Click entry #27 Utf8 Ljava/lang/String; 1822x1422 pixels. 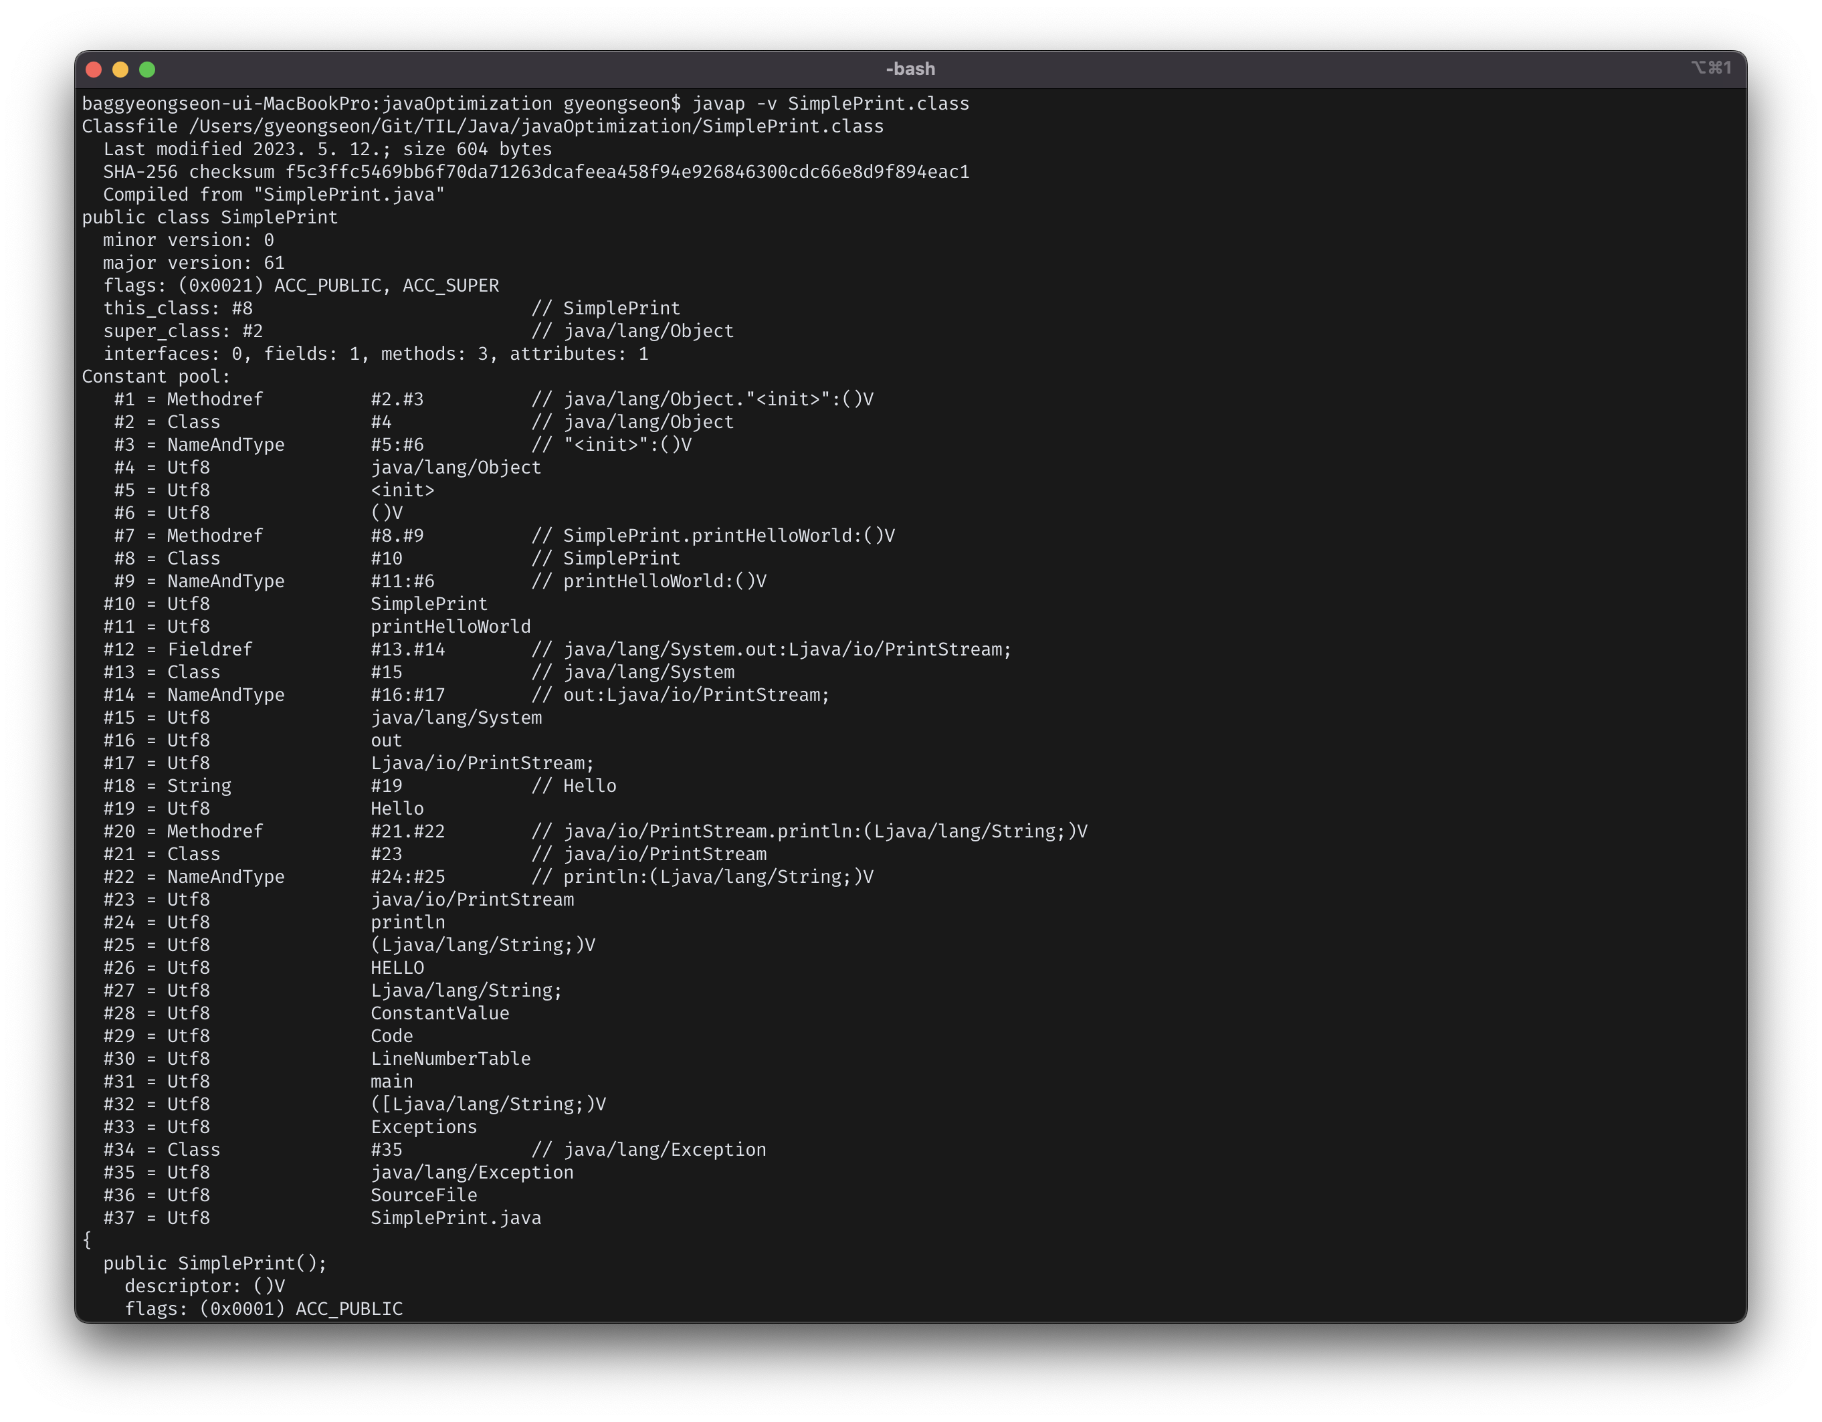(x=332, y=991)
